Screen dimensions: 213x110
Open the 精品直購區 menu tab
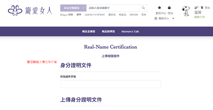coord(89,32)
